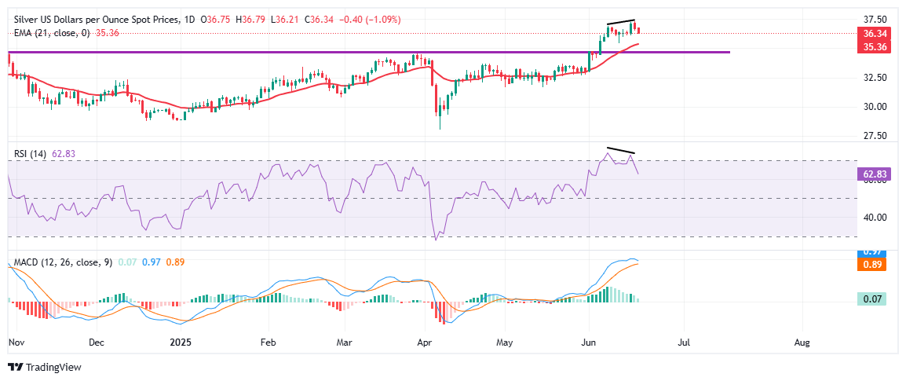Image resolution: width=906 pixels, height=381 pixels.
Task: Click the 40.00 level on RSI axis
Action: tap(874, 218)
